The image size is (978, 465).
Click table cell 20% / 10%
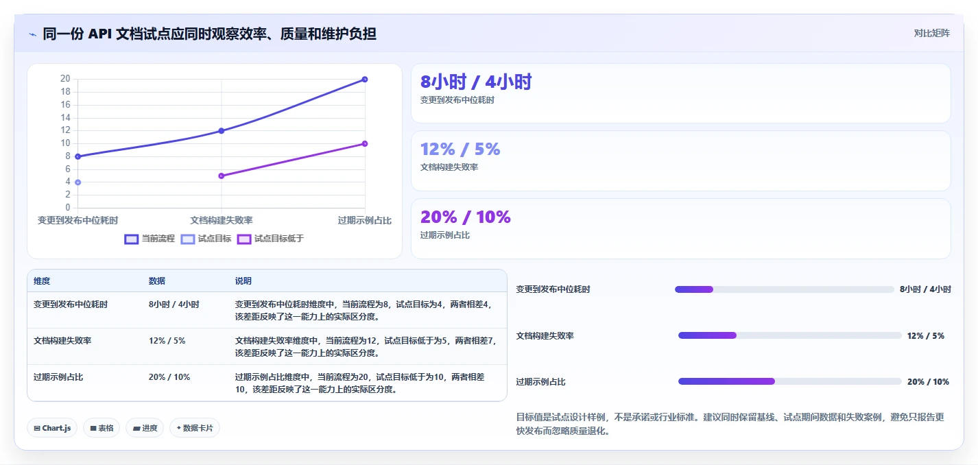coord(169,377)
